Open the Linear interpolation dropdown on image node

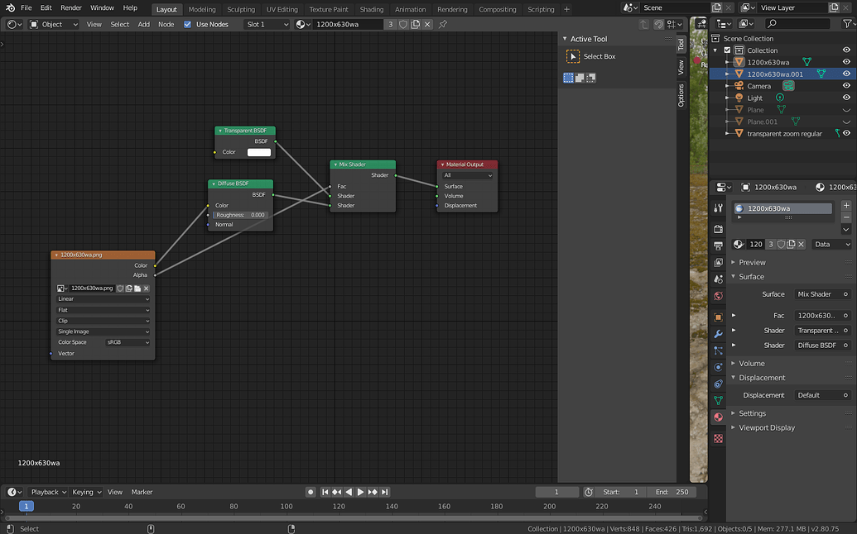(103, 299)
